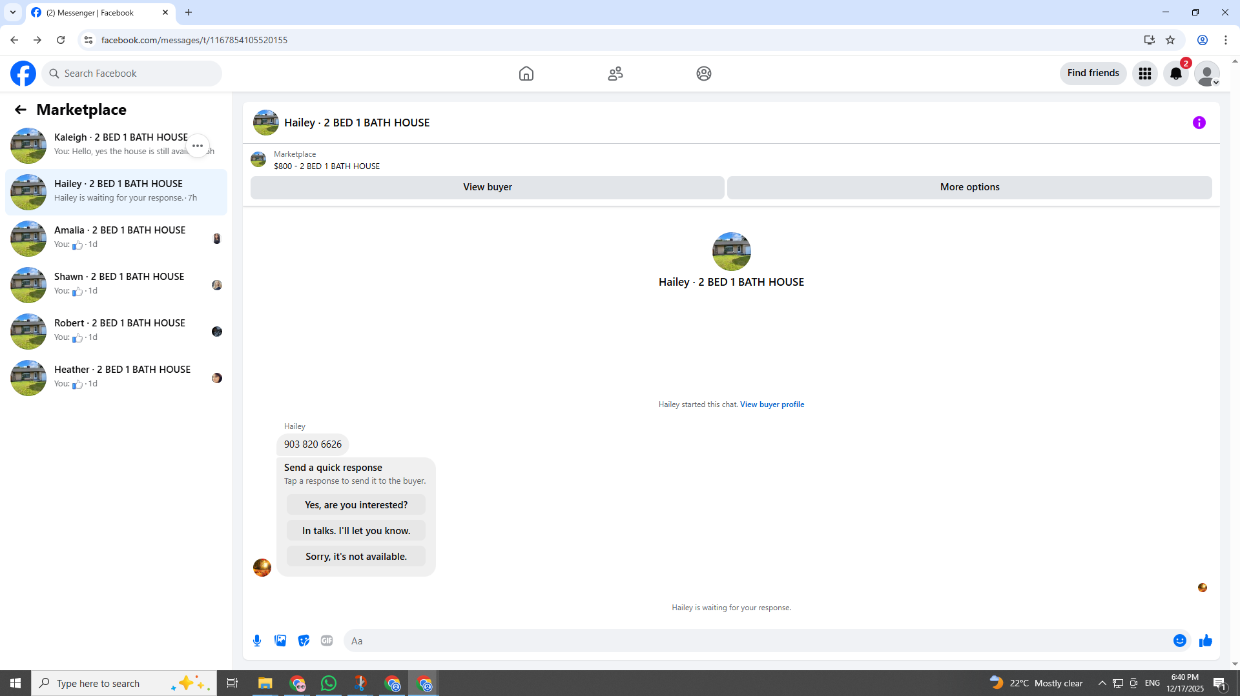The height and width of the screenshot is (696, 1240).
Task: Select the Hailey conversation
Action: coord(116,192)
